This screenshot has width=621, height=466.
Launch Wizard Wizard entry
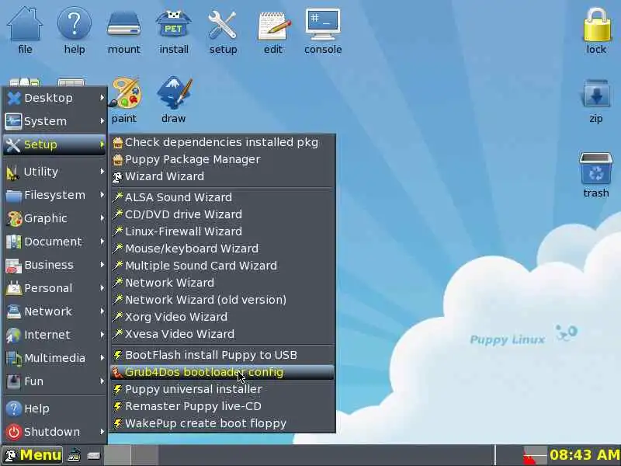222,176
